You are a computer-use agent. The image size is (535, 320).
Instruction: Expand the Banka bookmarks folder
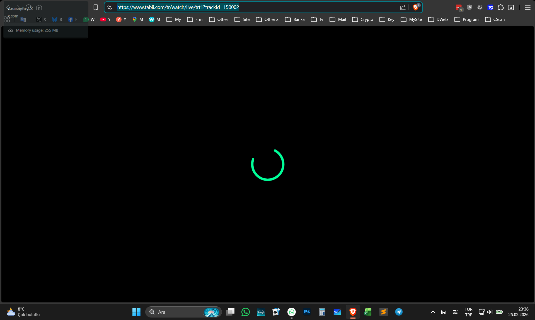295,19
